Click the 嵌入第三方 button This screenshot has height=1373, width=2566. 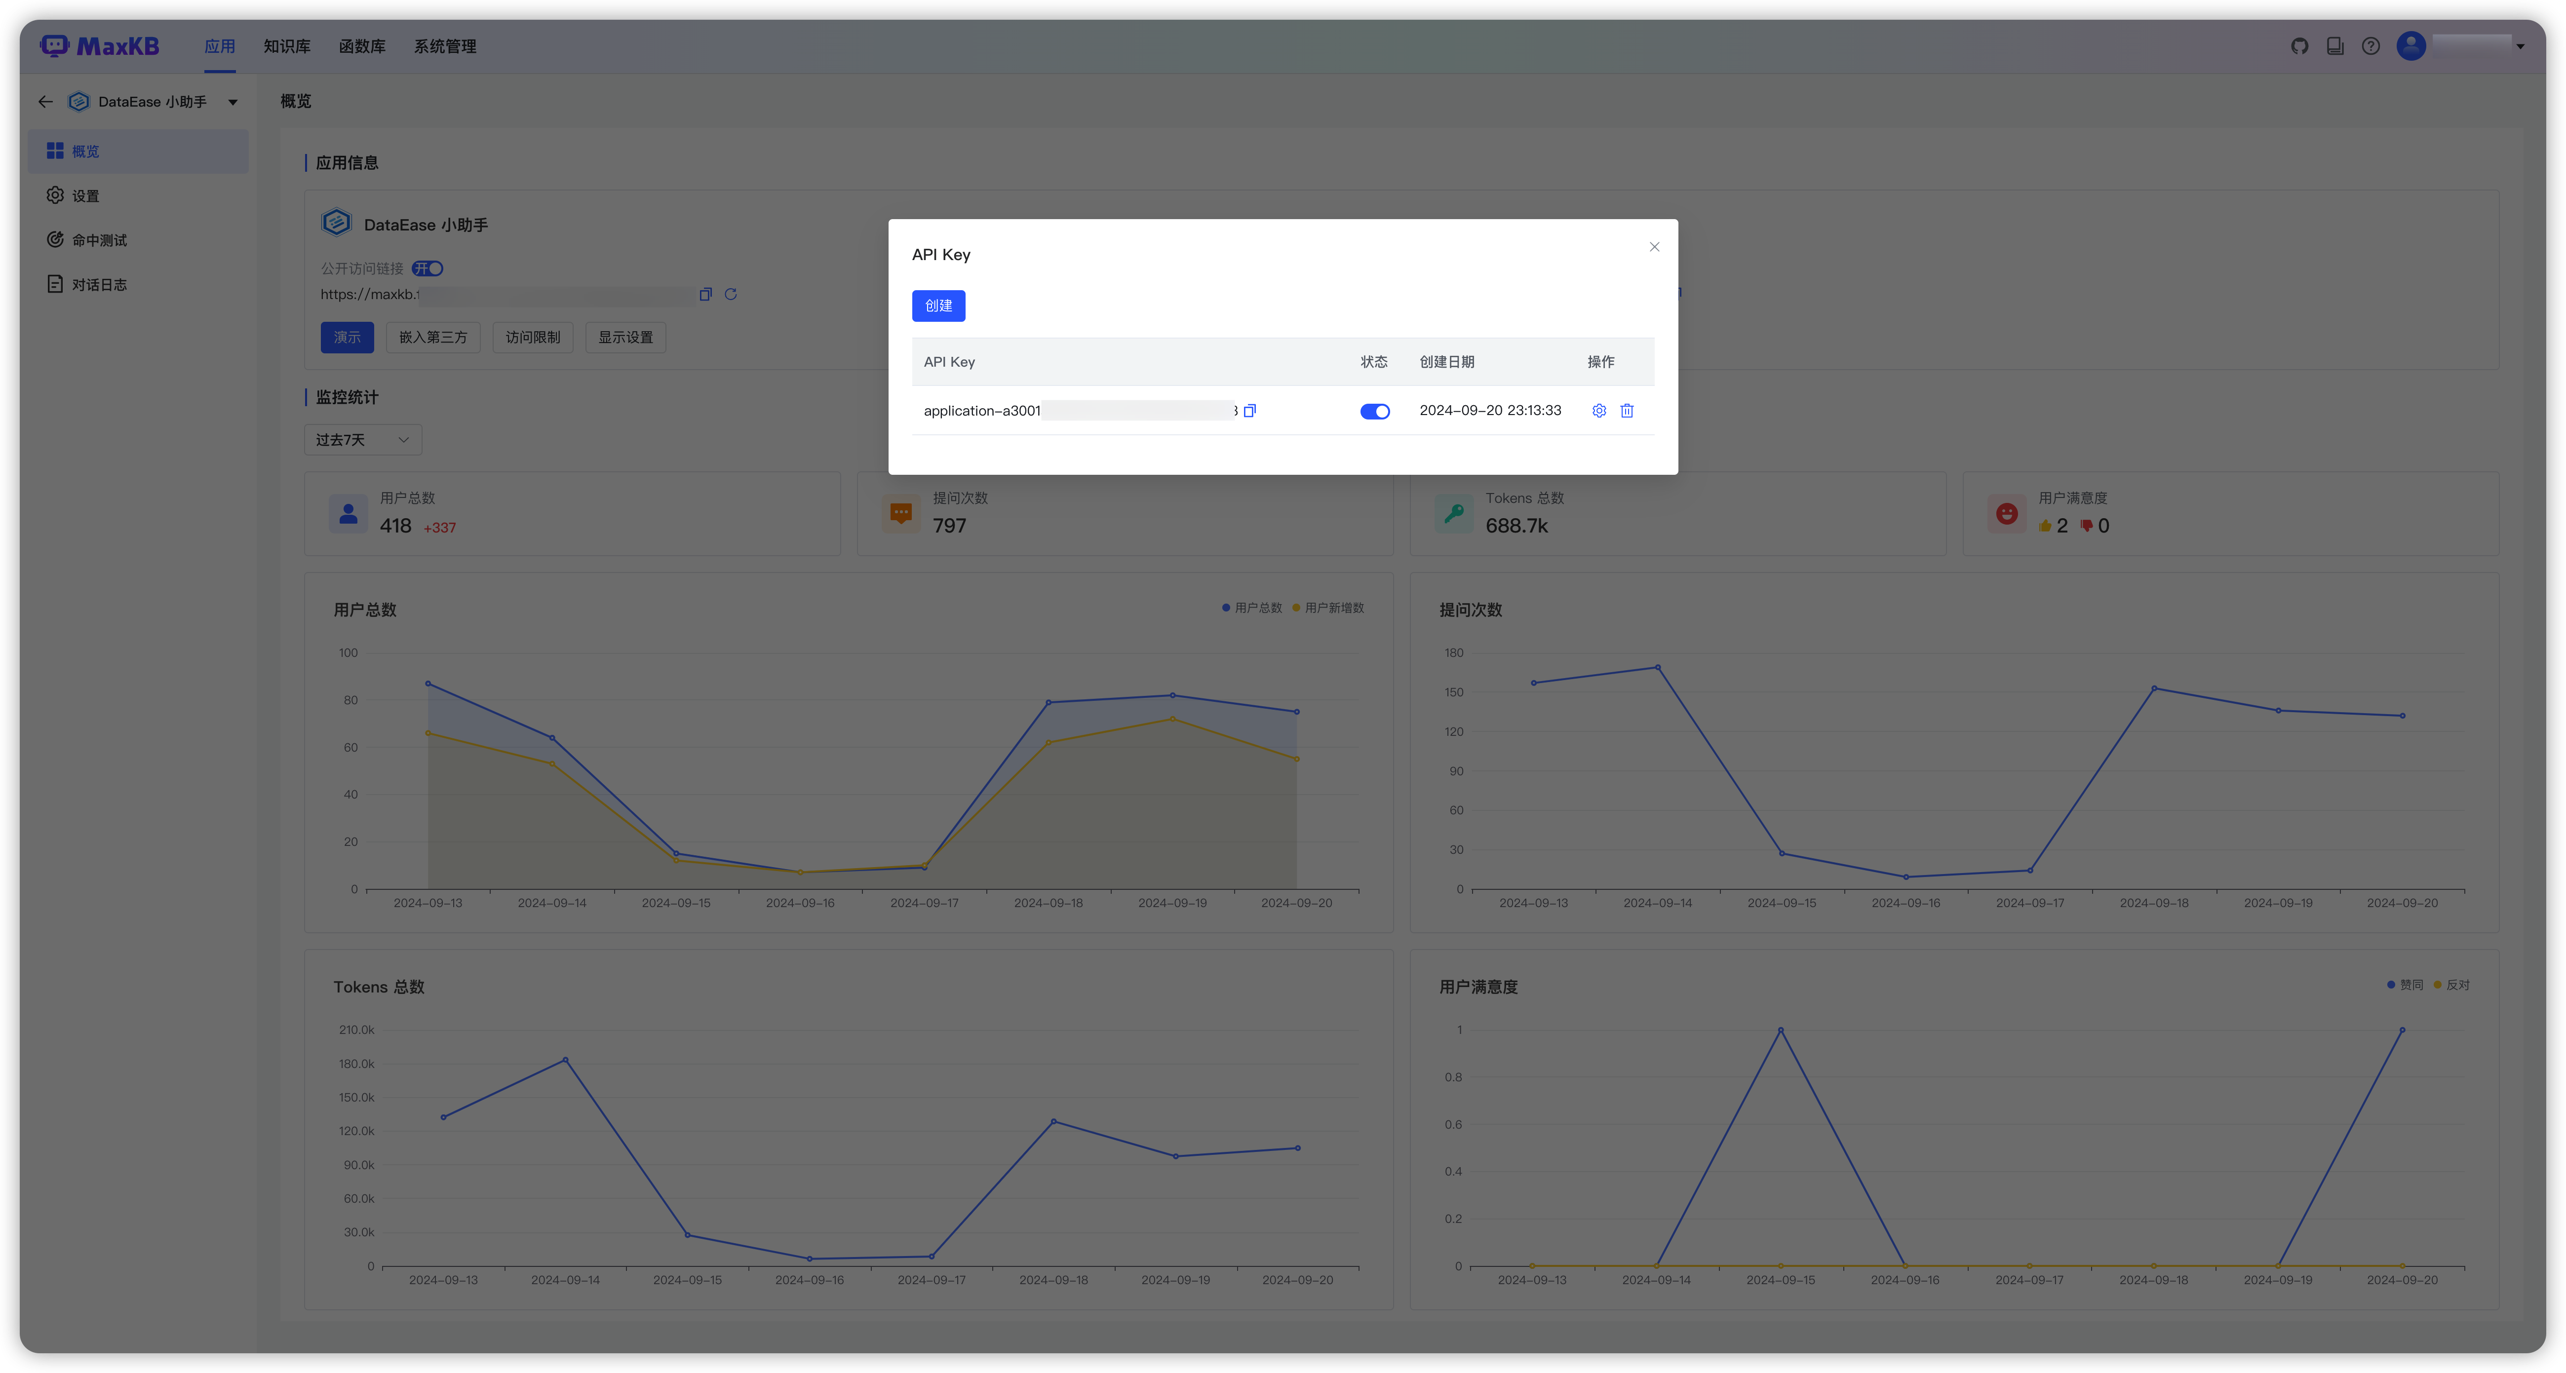pyautogui.click(x=433, y=338)
